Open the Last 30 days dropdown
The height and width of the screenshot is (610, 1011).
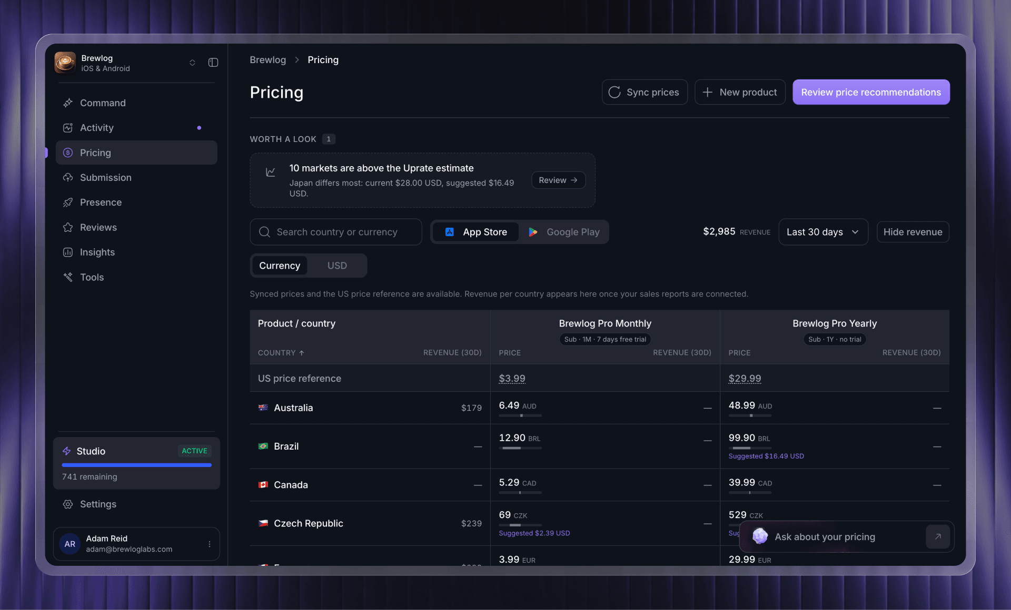coord(823,232)
